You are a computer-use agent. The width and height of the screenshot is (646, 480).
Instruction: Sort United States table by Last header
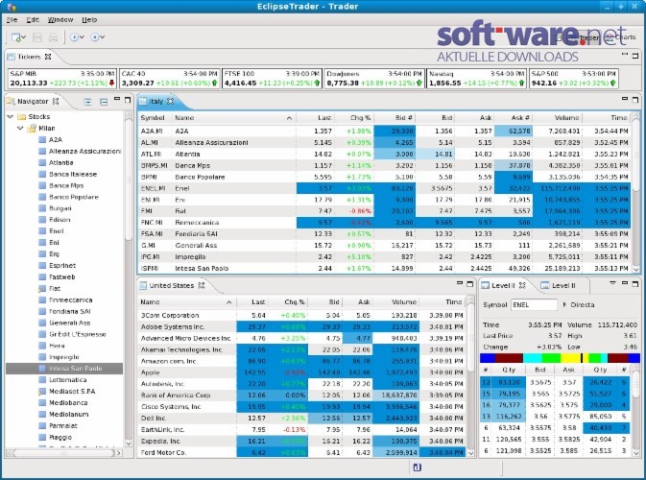[251, 302]
